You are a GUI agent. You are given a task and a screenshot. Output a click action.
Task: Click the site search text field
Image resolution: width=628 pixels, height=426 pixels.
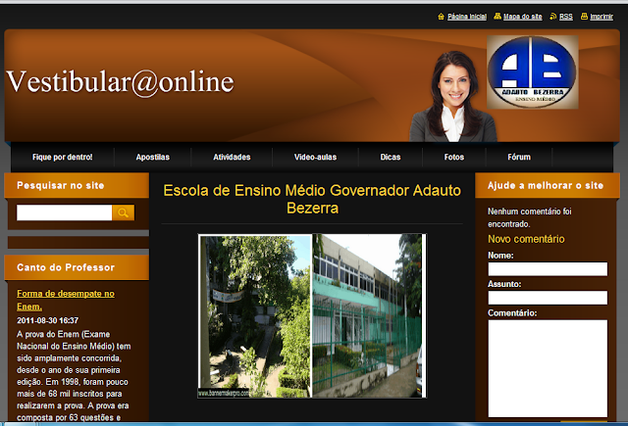[x=64, y=213]
